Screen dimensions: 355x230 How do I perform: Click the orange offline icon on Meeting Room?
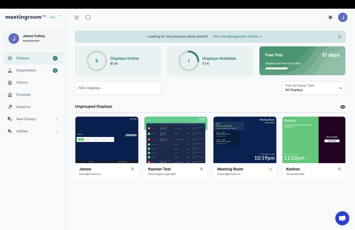click(x=271, y=169)
